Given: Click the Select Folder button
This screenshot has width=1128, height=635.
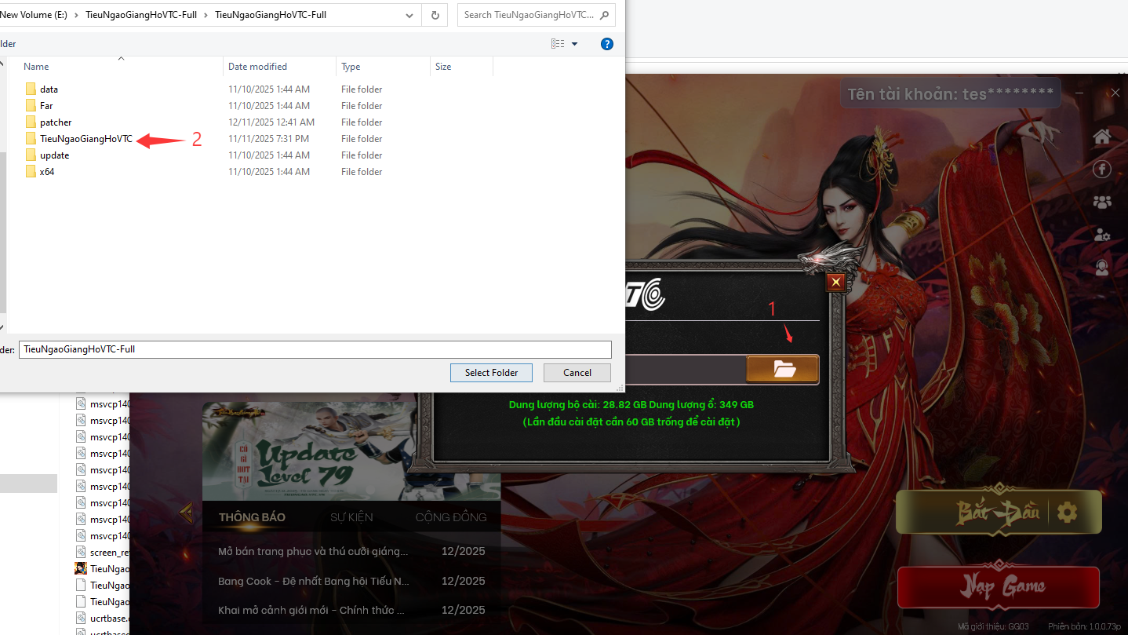Looking at the screenshot, I should click(491, 372).
